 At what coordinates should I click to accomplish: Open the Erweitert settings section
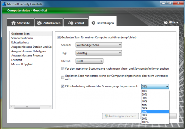(x=31, y=60)
